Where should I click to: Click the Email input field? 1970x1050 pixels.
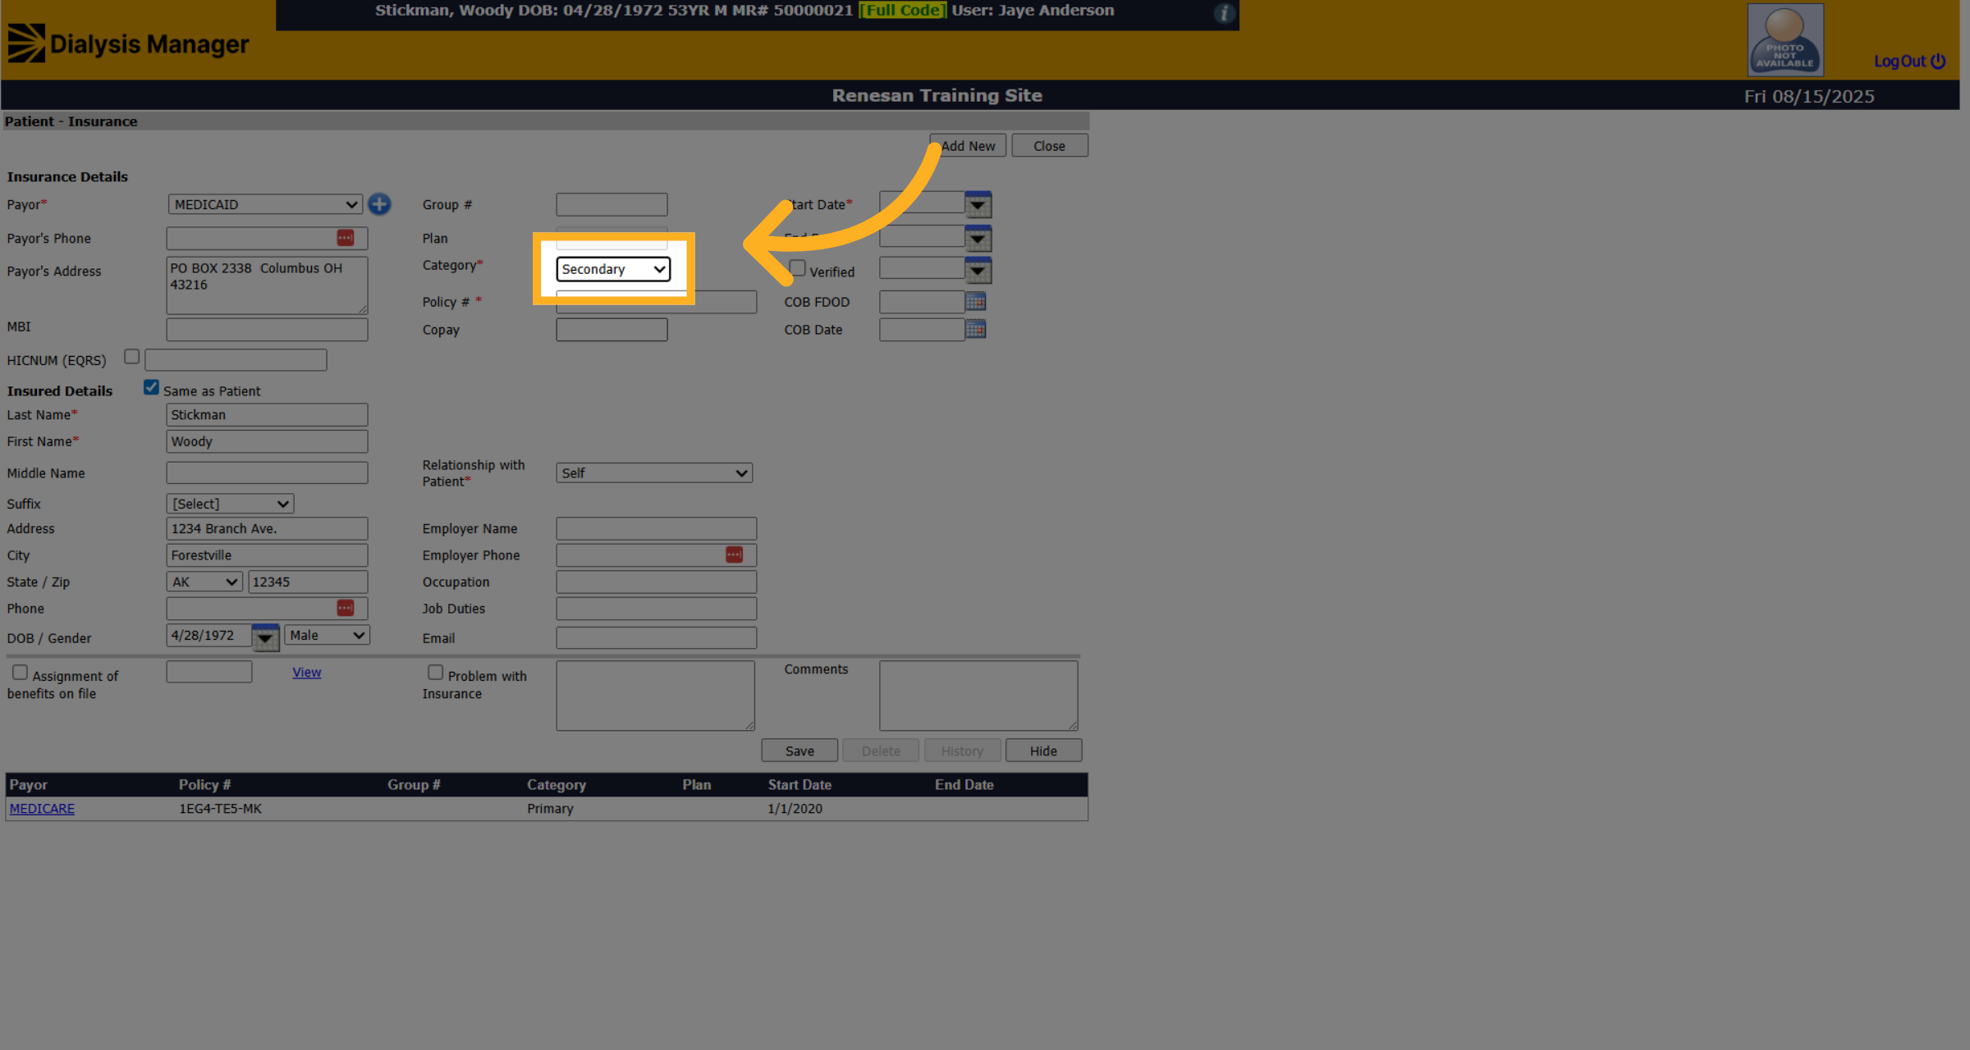click(656, 637)
